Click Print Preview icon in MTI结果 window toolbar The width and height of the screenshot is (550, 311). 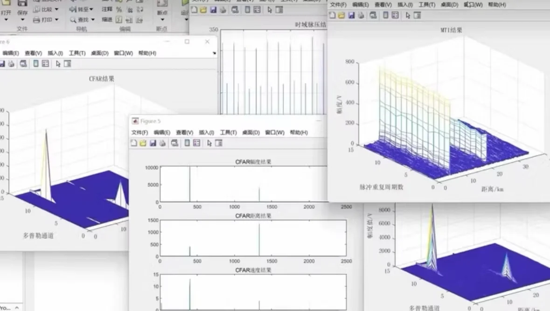coord(373,15)
